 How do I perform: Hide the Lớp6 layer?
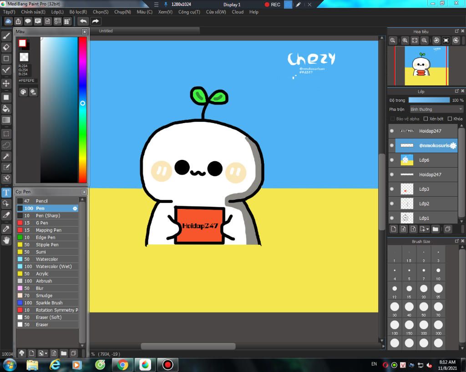392,160
